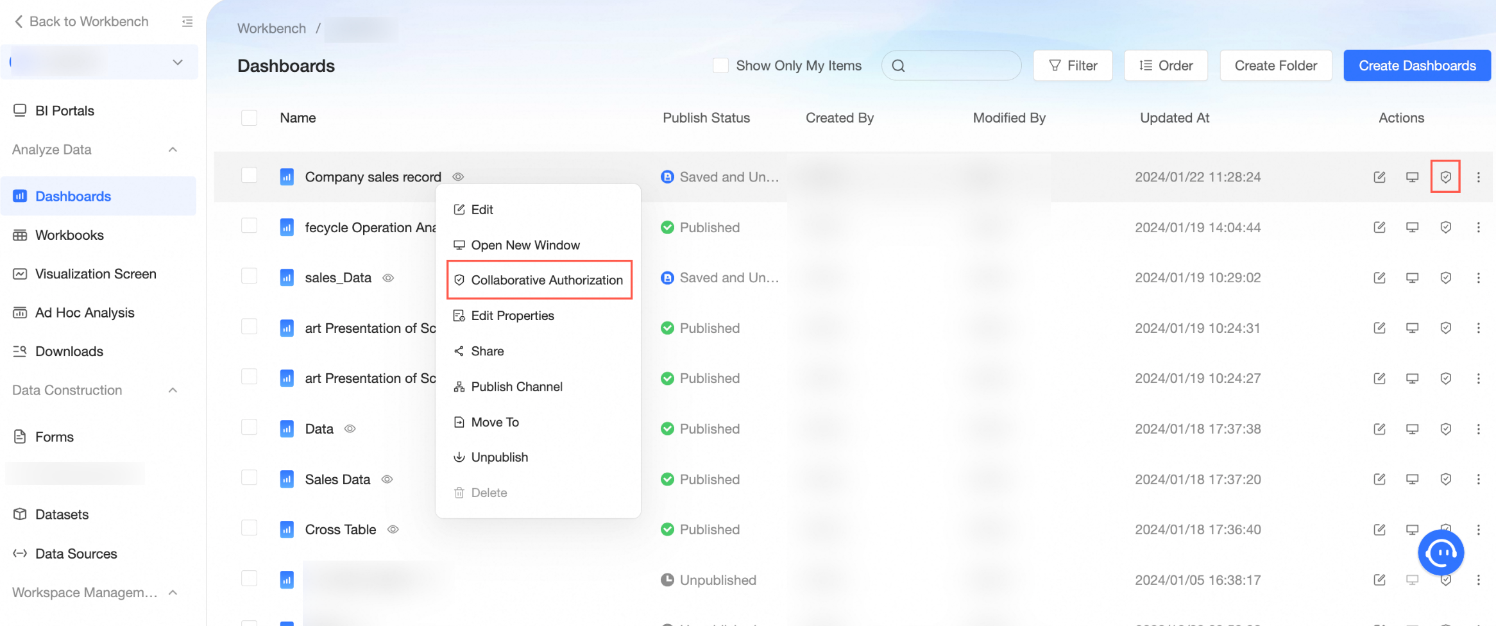
Task: Select the Sales Data row checkbox
Action: (249, 477)
